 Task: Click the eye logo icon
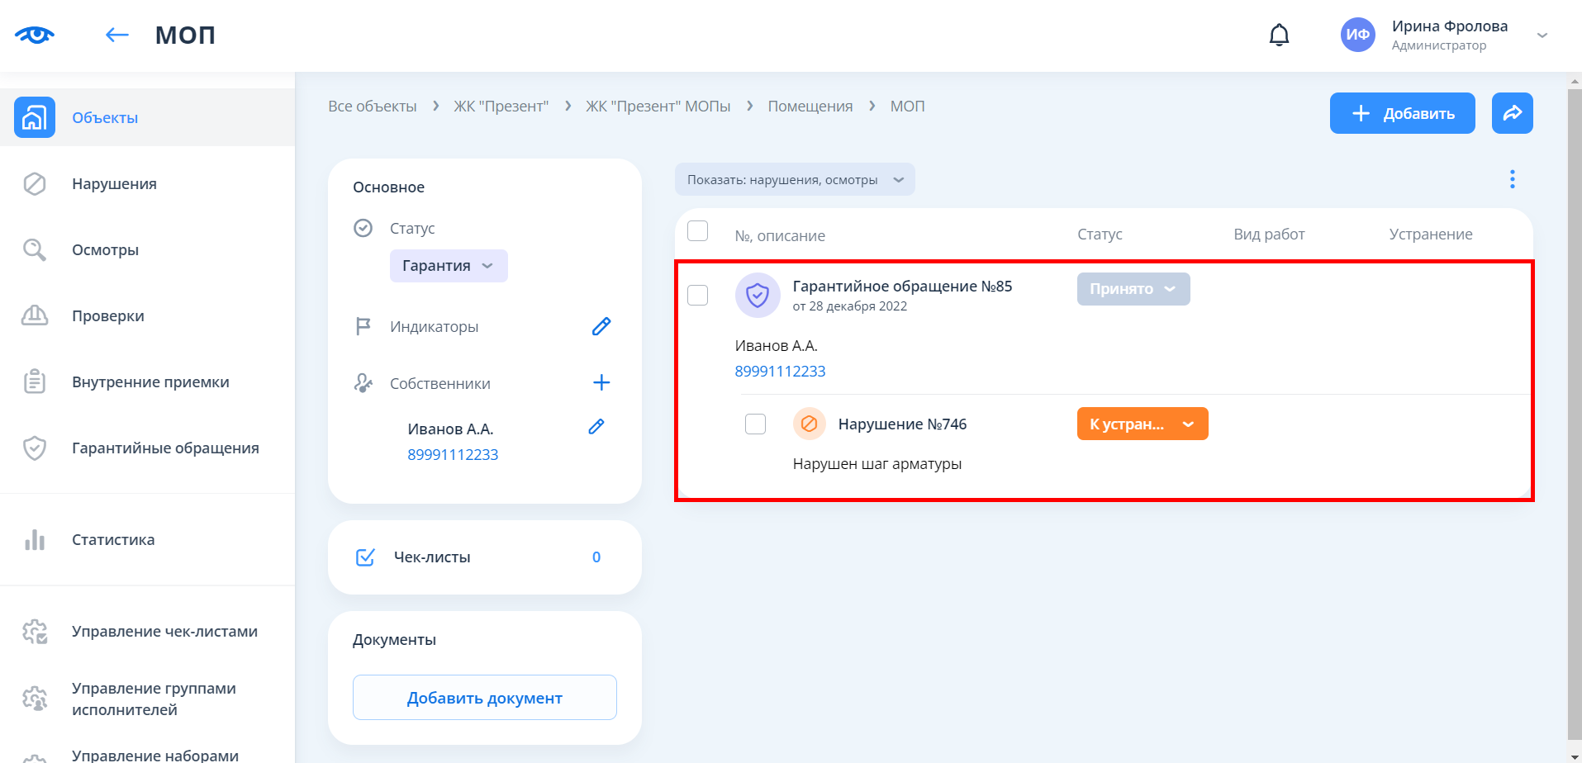click(x=35, y=35)
